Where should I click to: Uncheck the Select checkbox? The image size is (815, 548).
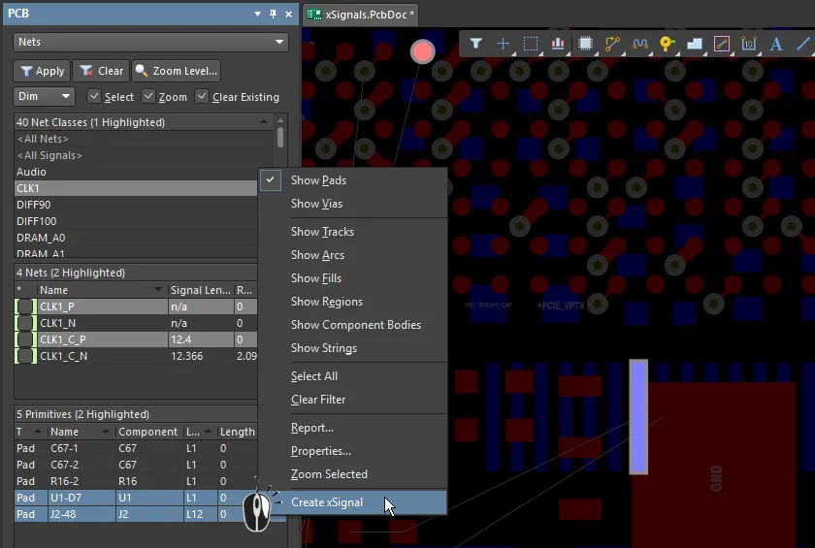[94, 97]
